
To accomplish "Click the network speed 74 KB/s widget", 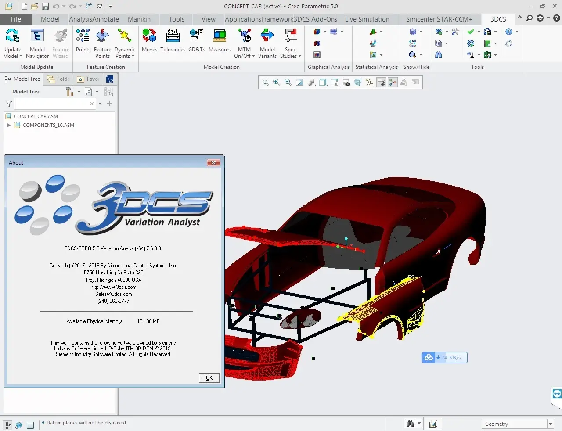I will click(445, 357).
